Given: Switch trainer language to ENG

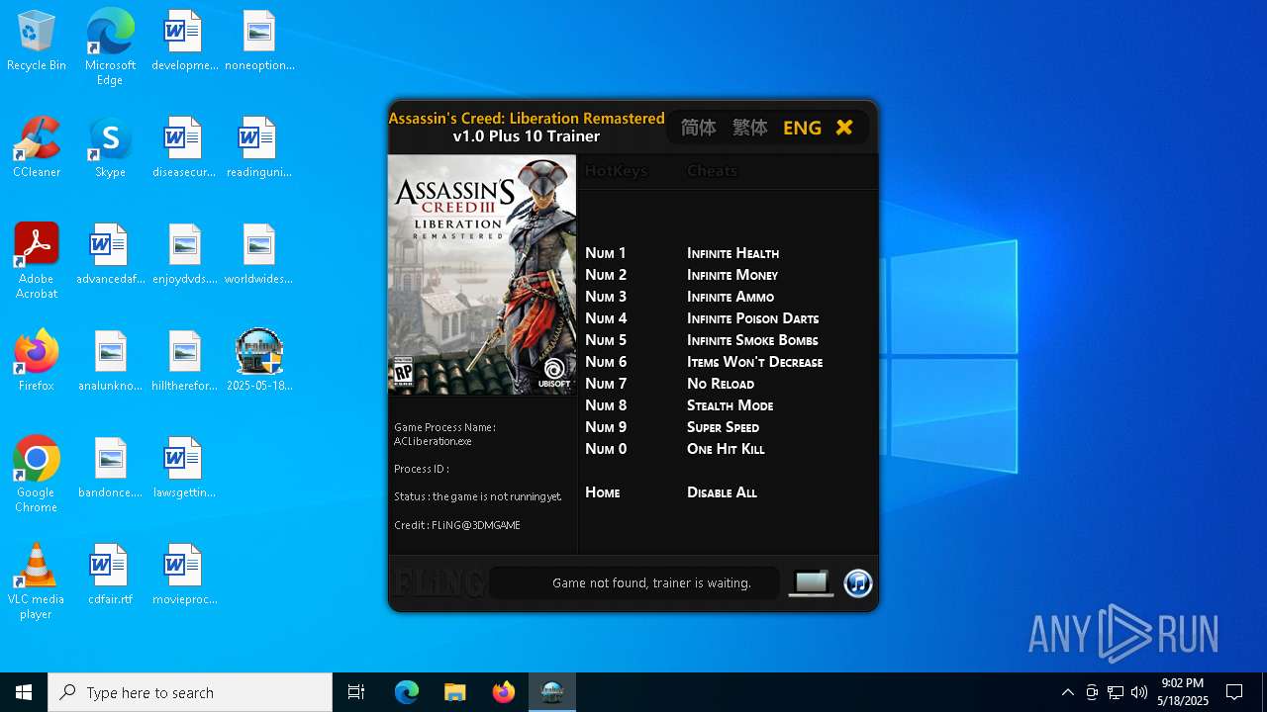Looking at the screenshot, I should (802, 128).
